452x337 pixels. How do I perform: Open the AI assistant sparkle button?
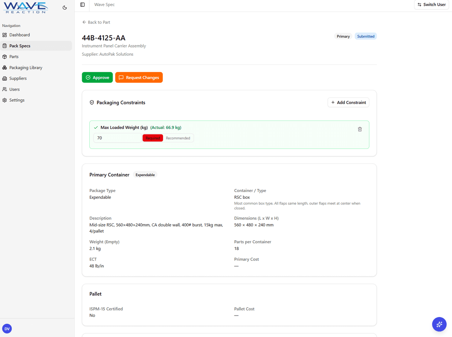pos(439,324)
